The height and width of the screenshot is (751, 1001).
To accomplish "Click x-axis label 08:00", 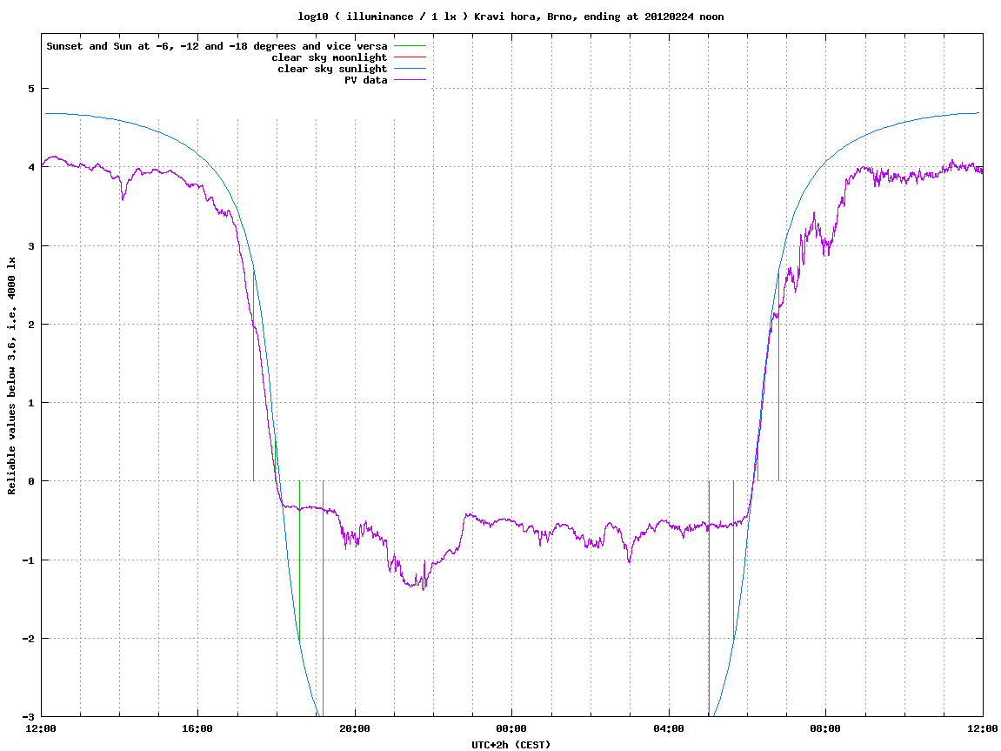I will [826, 728].
